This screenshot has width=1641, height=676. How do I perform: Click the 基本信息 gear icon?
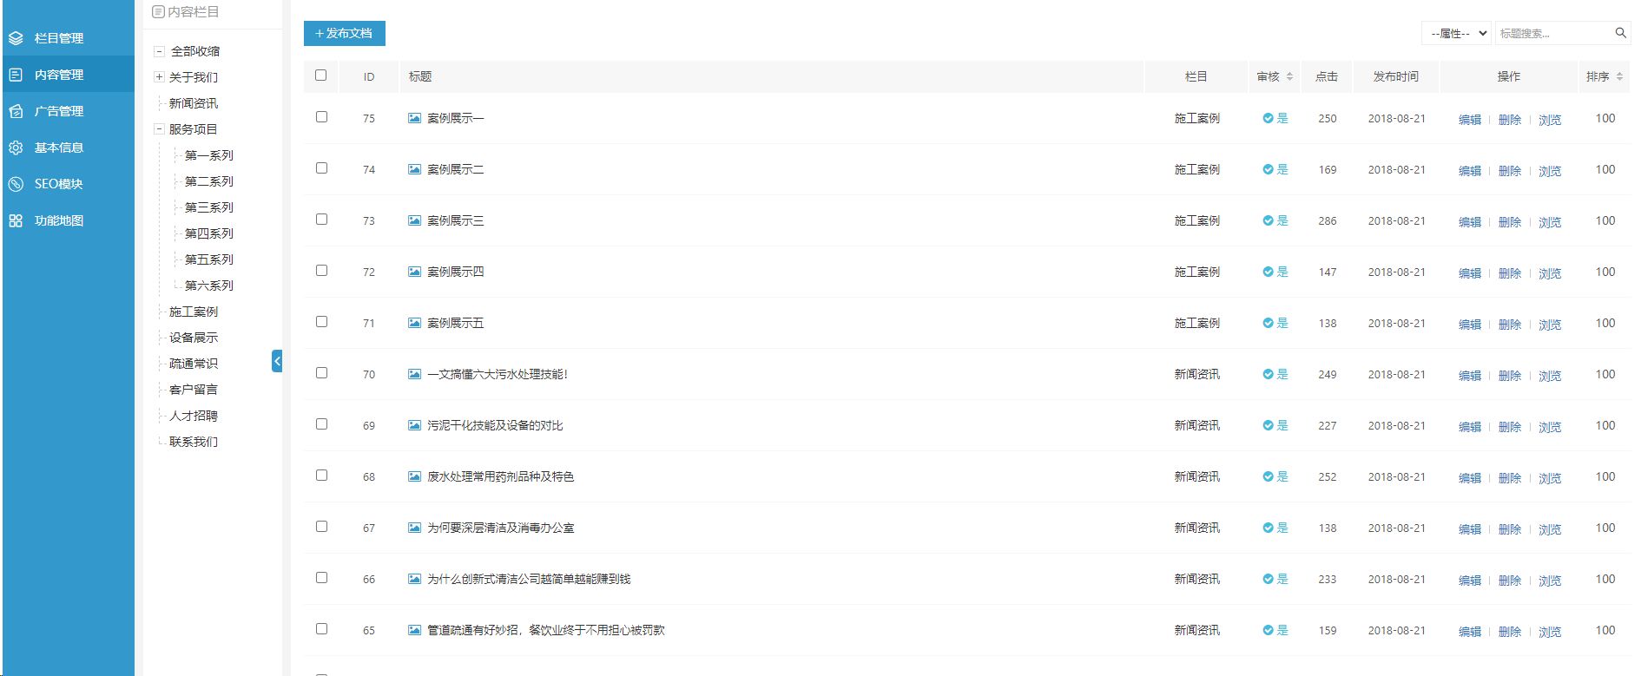point(16,148)
